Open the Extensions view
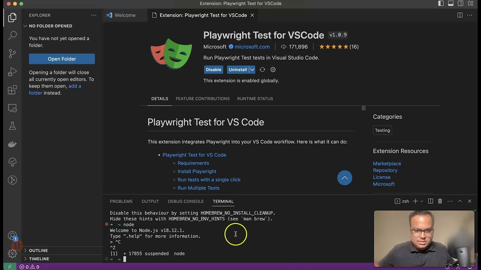 click(12, 90)
